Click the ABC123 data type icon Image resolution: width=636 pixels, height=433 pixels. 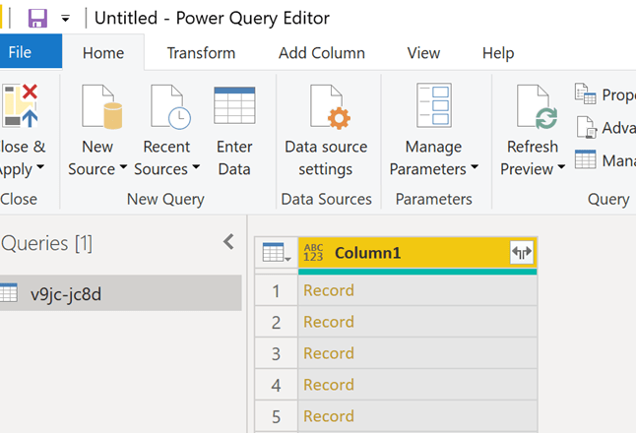coord(314,253)
